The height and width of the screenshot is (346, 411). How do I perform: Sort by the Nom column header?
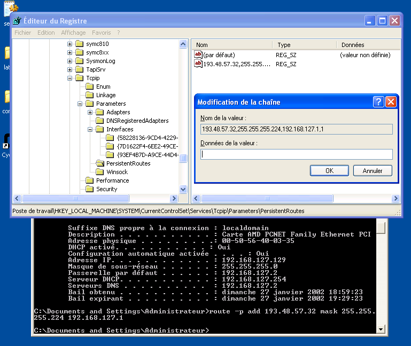point(232,45)
